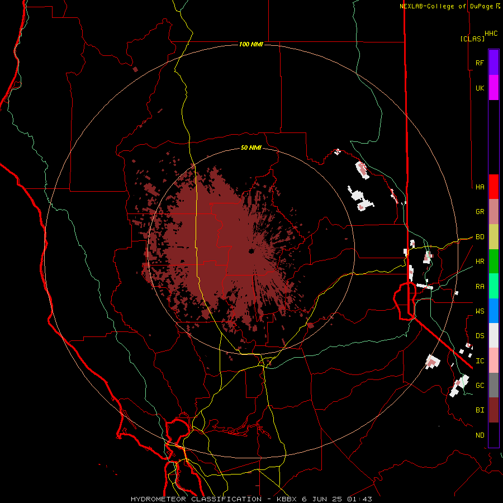Select the 'WS' legend label
This screenshot has height=503, width=503.
[x=480, y=311]
